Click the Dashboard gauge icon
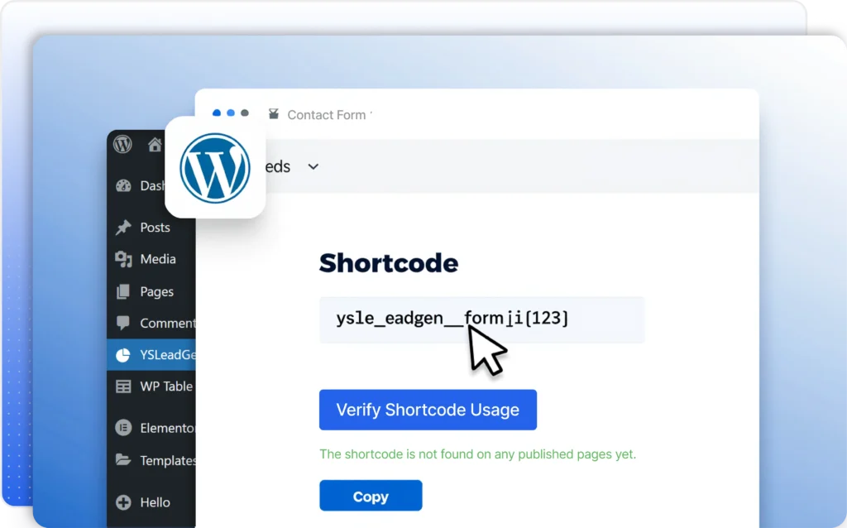This screenshot has height=528, width=847. pyautogui.click(x=123, y=186)
